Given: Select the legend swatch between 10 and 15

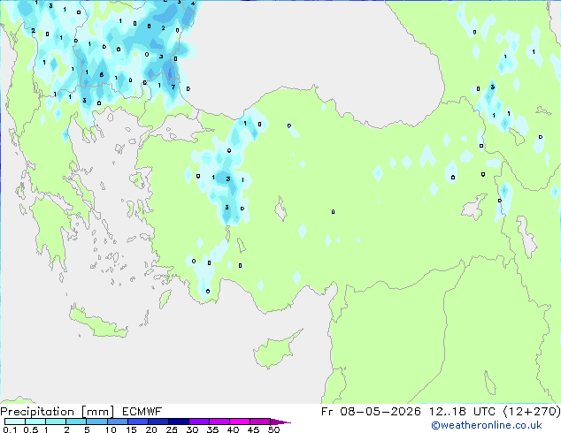Looking at the screenshot, I should point(117,422).
